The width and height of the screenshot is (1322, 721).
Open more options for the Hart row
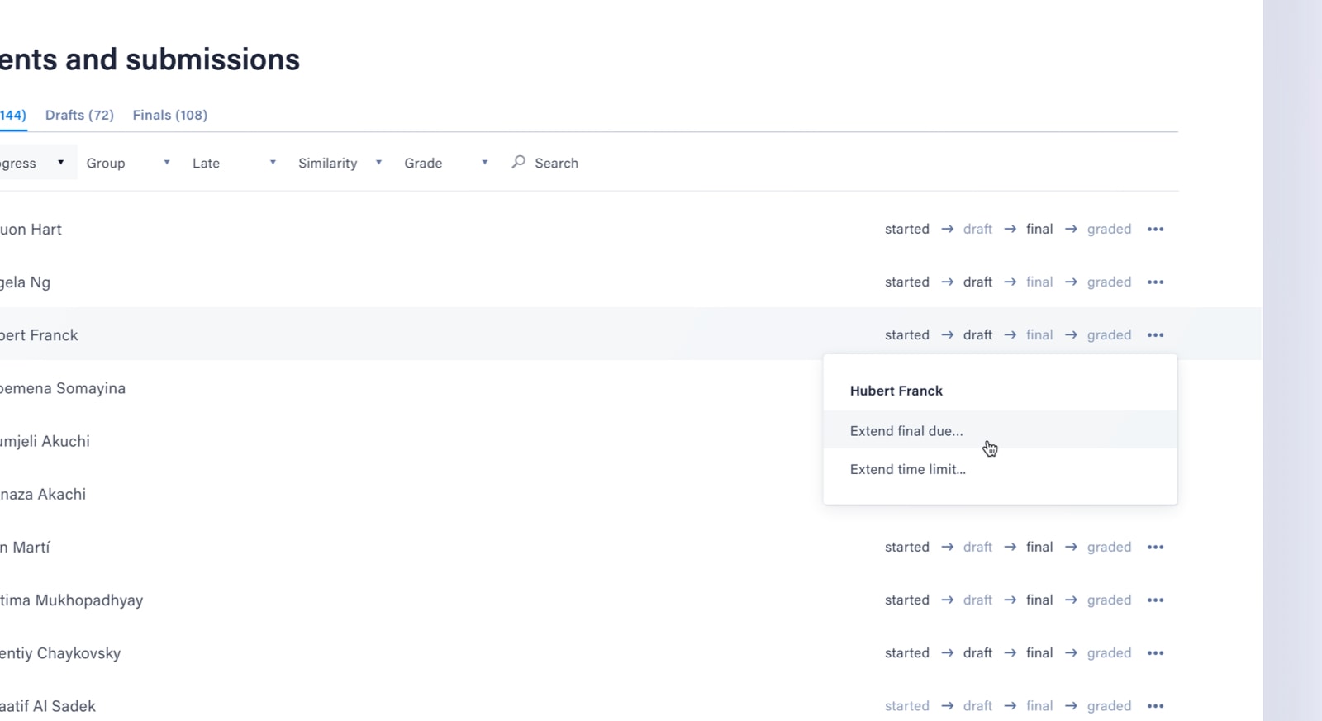(1155, 230)
